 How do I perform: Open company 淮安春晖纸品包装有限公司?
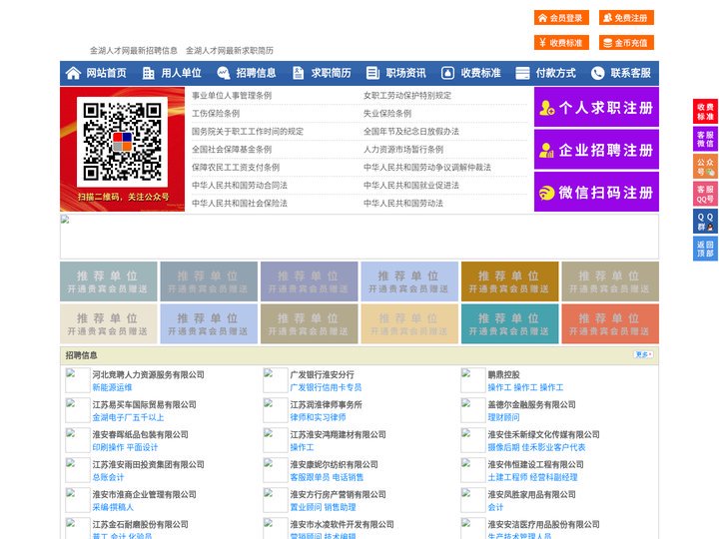[x=141, y=434]
